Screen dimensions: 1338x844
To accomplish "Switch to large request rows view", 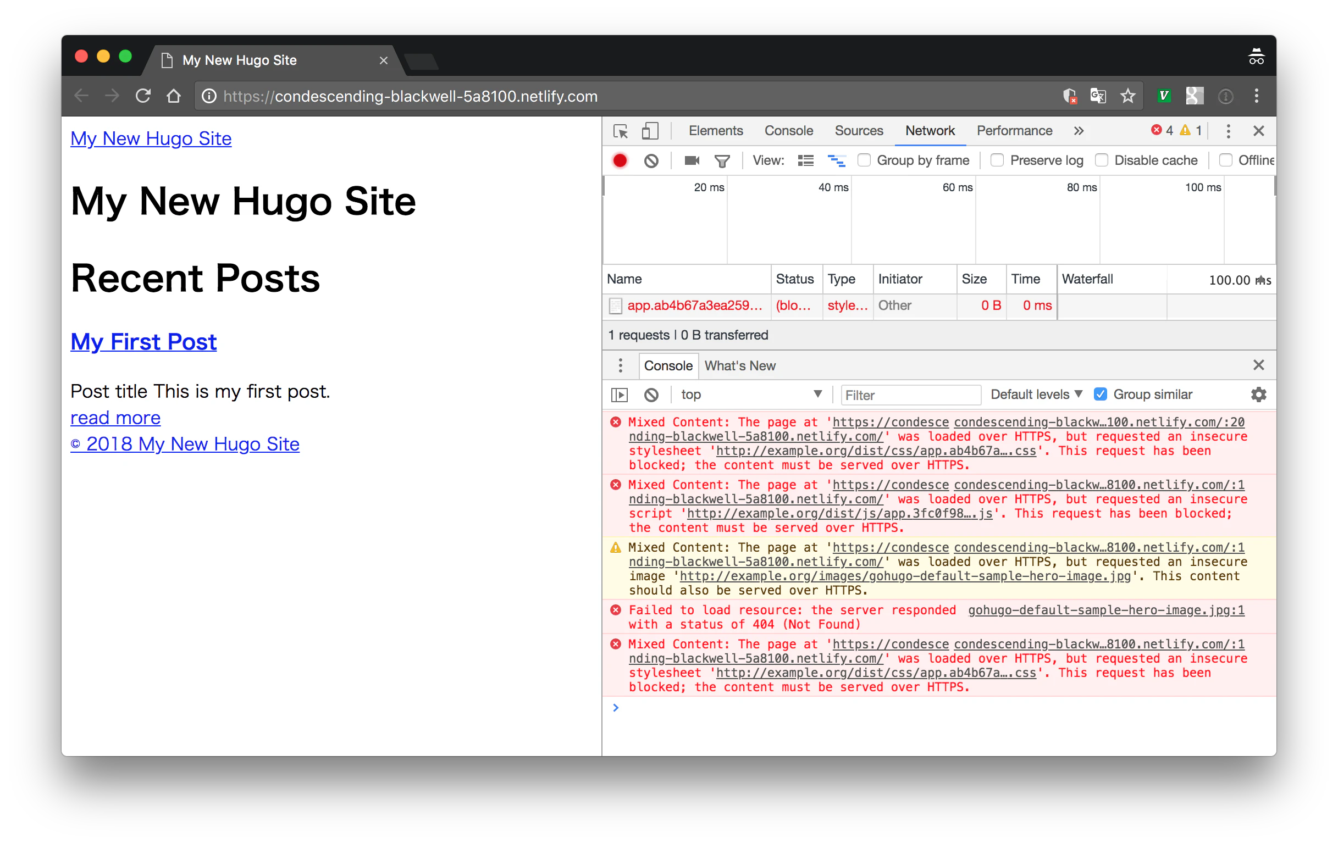I will click(806, 160).
